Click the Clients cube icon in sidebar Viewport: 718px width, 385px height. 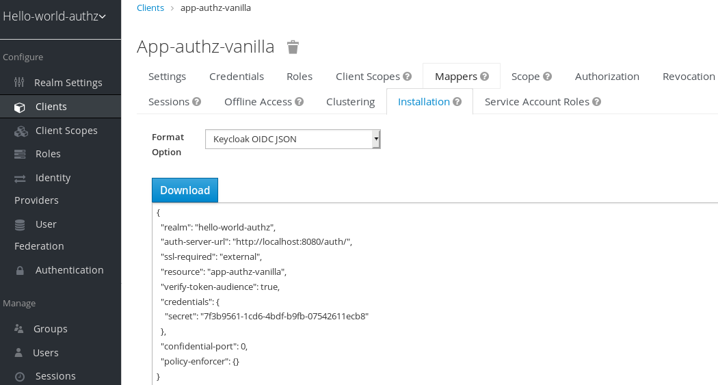(20, 107)
